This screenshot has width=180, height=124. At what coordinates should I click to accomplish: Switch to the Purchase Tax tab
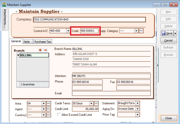click(43, 42)
